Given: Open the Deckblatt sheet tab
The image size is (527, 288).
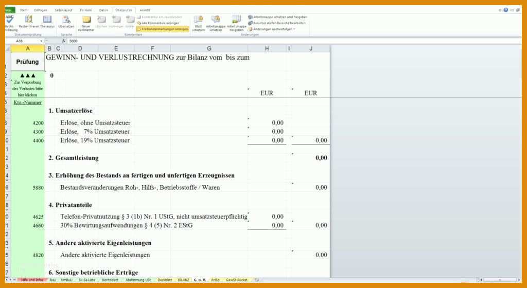Looking at the screenshot, I should tap(165, 280).
